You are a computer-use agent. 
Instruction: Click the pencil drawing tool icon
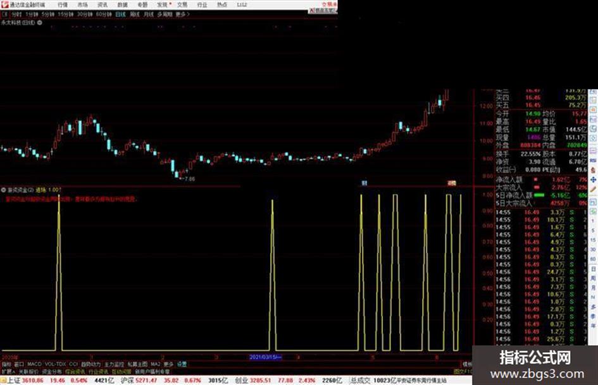[593, 189]
